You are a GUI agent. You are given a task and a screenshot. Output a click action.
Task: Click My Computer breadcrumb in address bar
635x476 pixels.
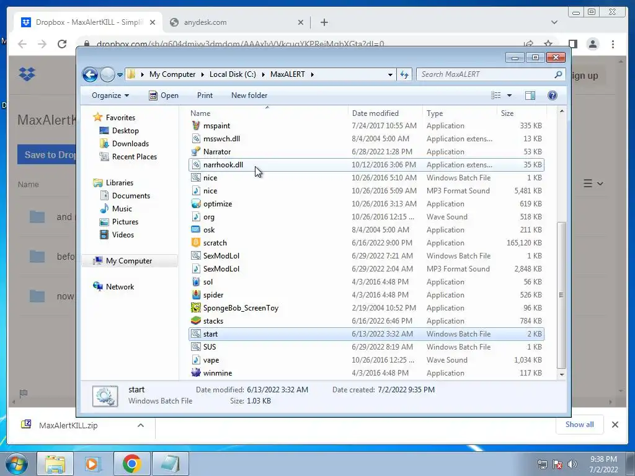click(x=172, y=74)
